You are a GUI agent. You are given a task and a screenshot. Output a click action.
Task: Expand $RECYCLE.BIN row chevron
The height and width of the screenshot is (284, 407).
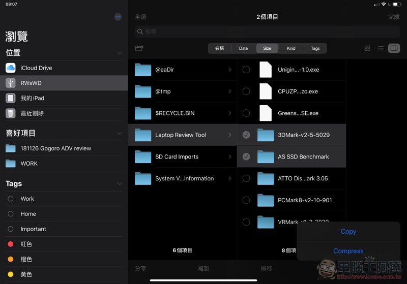point(230,113)
